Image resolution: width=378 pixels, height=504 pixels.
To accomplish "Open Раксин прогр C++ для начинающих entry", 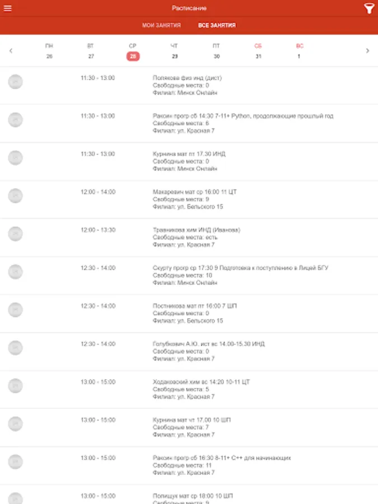I will 221,465.
